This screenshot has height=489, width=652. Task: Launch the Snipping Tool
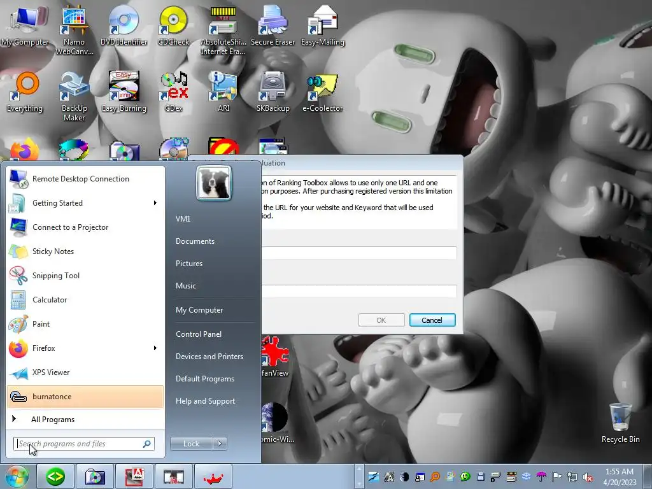click(85, 275)
